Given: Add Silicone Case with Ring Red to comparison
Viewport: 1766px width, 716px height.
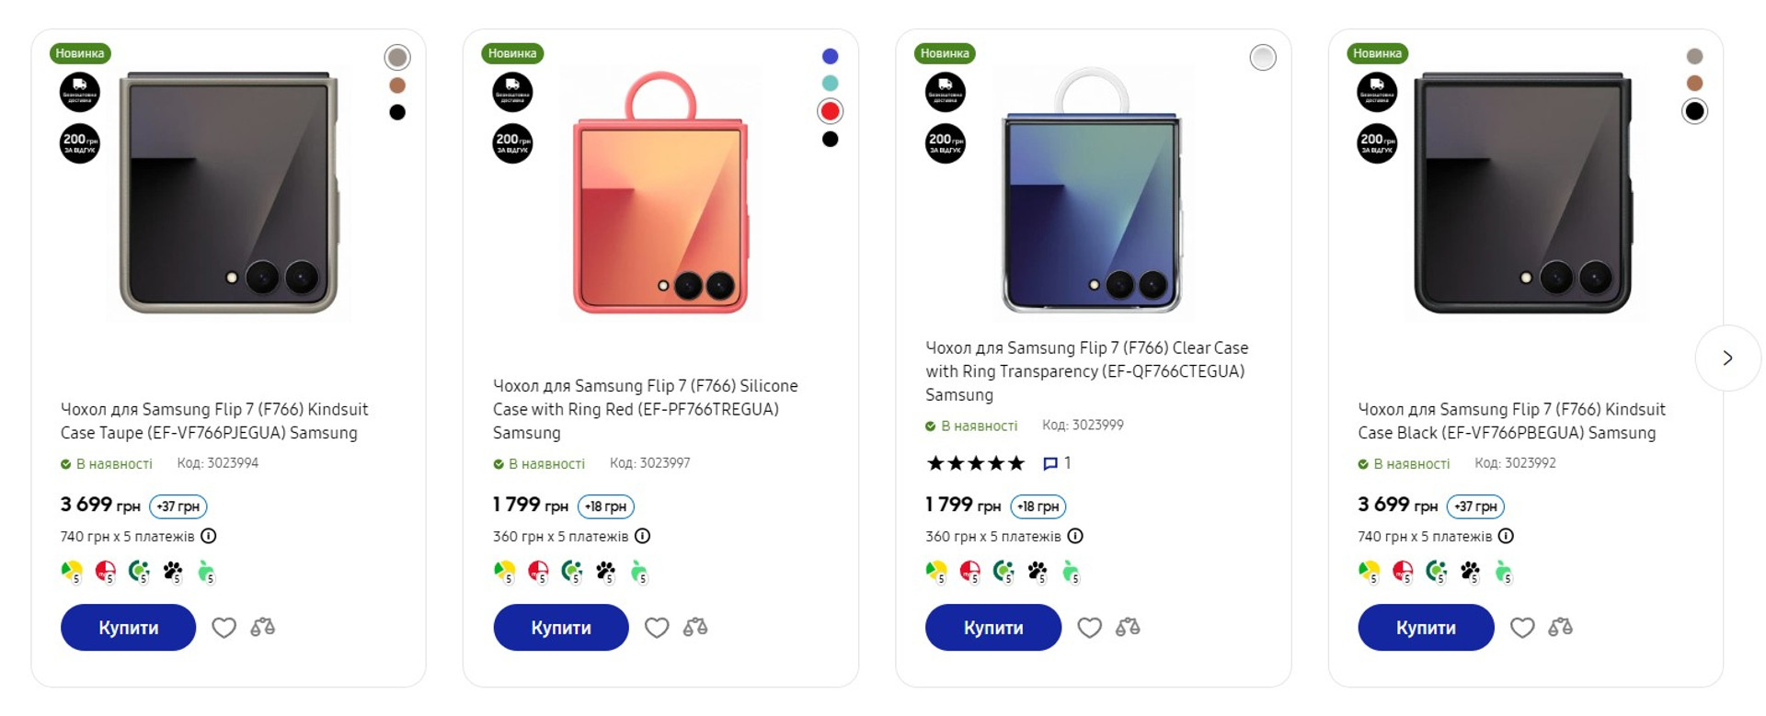Looking at the screenshot, I should [x=695, y=628].
